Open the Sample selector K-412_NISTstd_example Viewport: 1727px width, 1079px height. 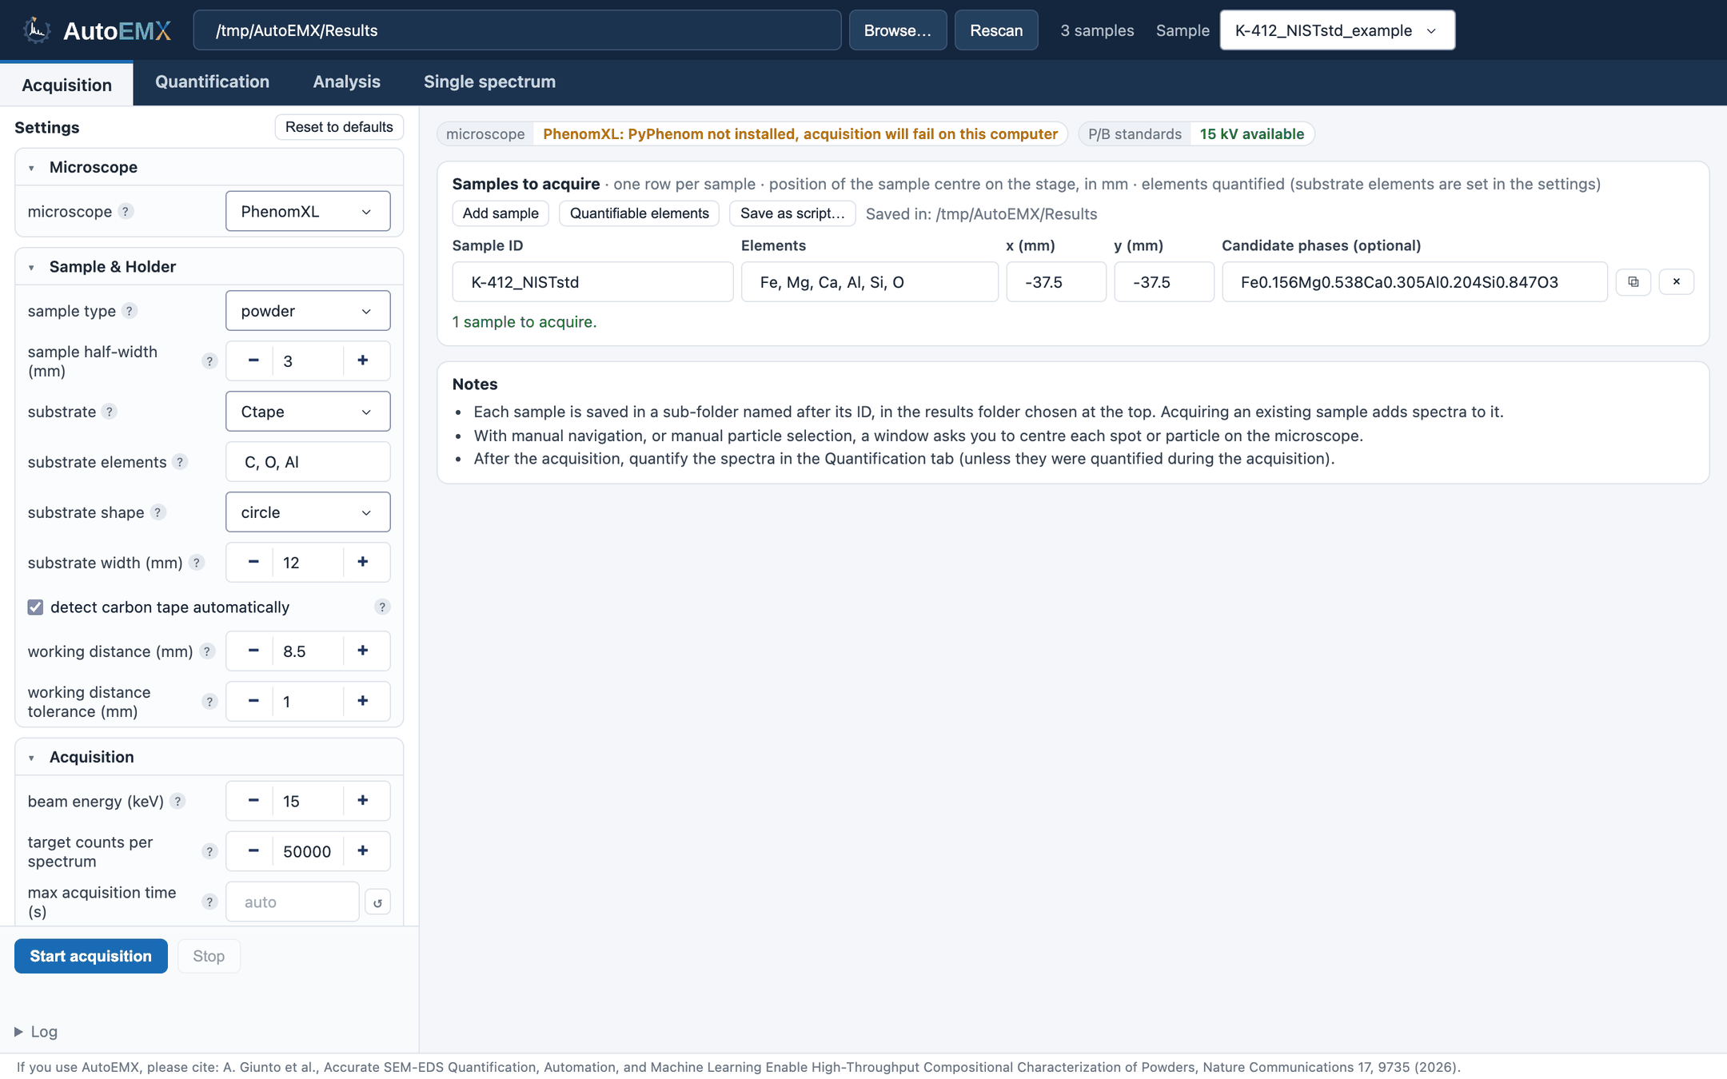tap(1337, 30)
